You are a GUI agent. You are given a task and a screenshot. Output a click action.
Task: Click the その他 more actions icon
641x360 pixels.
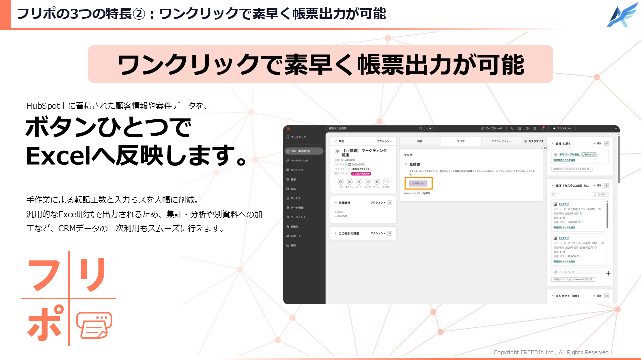[x=386, y=182]
